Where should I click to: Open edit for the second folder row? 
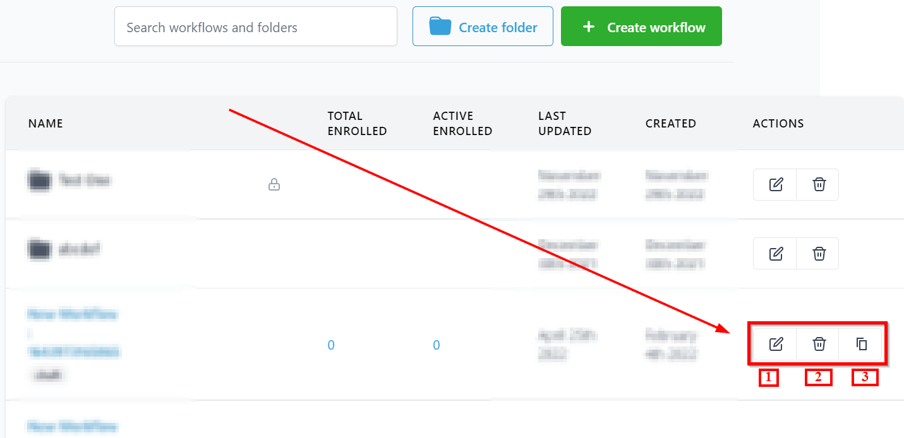tap(776, 254)
